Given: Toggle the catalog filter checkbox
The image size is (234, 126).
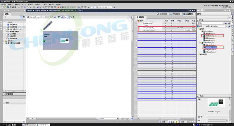Looking at the screenshot, I should point(198,26).
